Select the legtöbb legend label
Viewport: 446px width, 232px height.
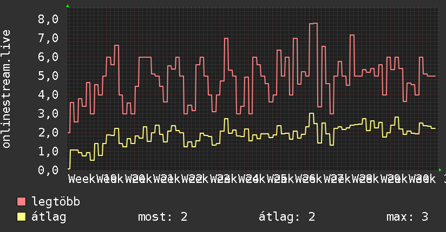point(56,201)
